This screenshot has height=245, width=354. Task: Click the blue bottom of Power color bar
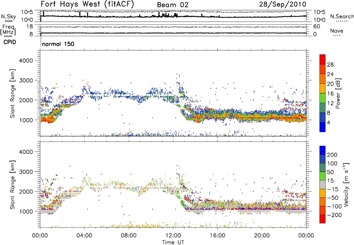tap(323, 127)
